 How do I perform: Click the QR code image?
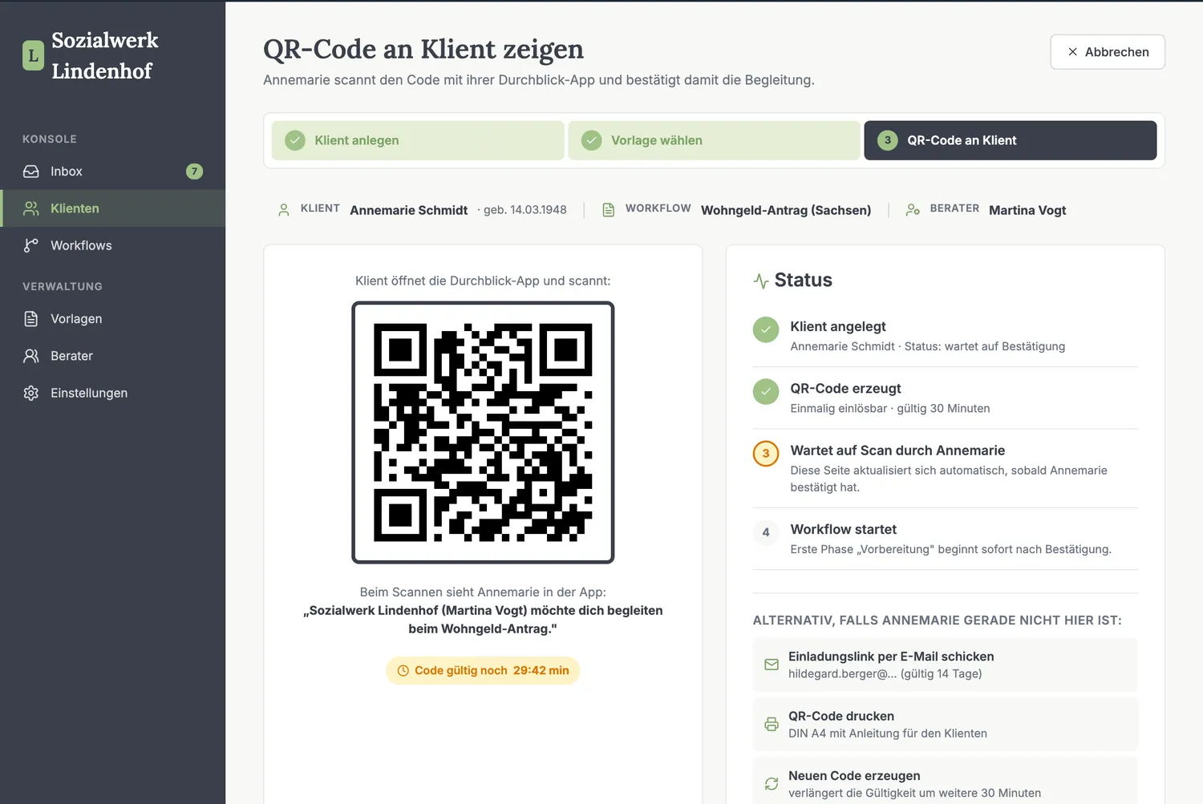(x=483, y=433)
